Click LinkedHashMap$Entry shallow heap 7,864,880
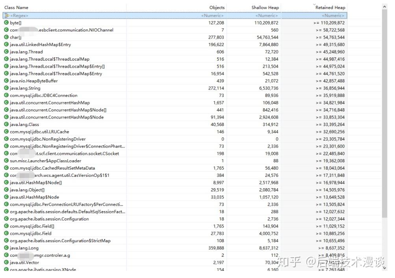395x278 pixels. [269, 44]
